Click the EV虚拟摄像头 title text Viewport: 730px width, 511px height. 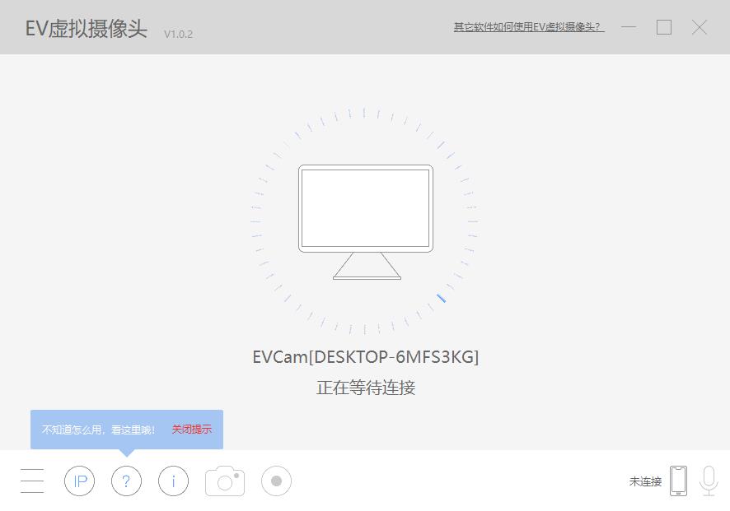click(x=87, y=28)
